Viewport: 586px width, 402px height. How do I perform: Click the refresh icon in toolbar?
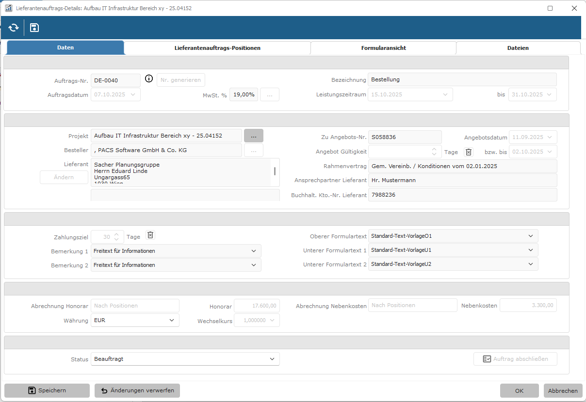coord(14,28)
